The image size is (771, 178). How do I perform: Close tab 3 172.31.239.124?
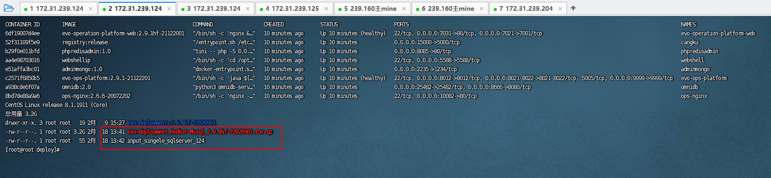(x=248, y=8)
